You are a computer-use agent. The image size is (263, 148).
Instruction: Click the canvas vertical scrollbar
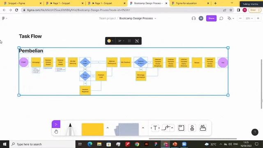261,84
